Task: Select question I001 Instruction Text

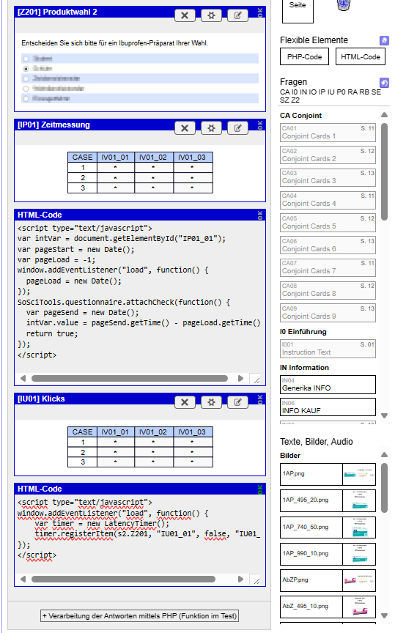Action: coord(328,349)
